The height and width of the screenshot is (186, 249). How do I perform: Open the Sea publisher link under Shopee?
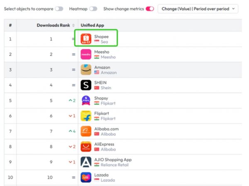104,42
